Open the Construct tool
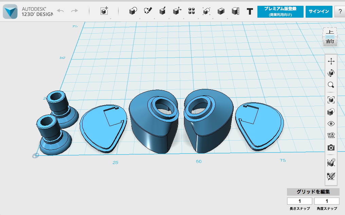 click(162, 11)
